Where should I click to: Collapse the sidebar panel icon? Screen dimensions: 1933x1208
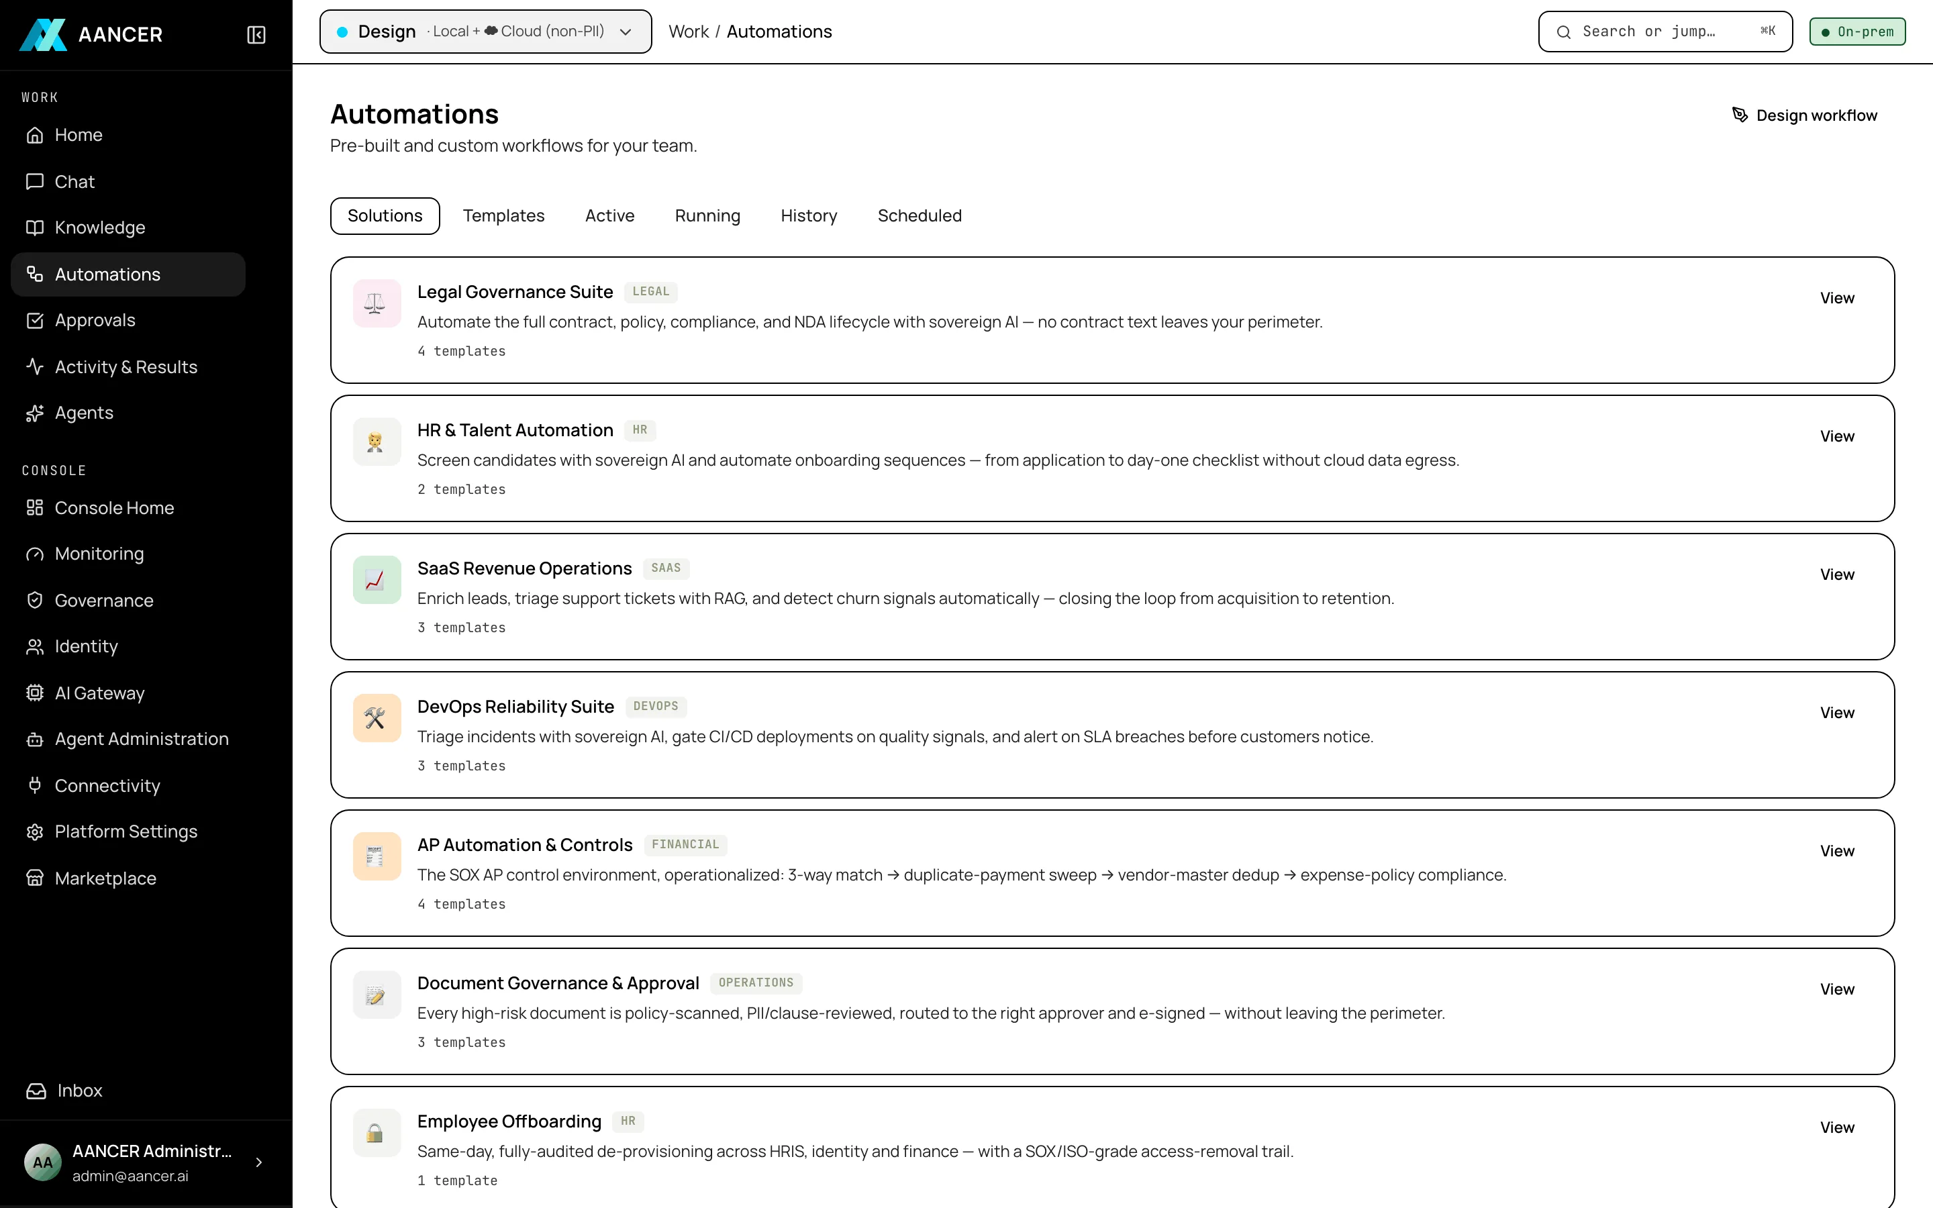256,34
